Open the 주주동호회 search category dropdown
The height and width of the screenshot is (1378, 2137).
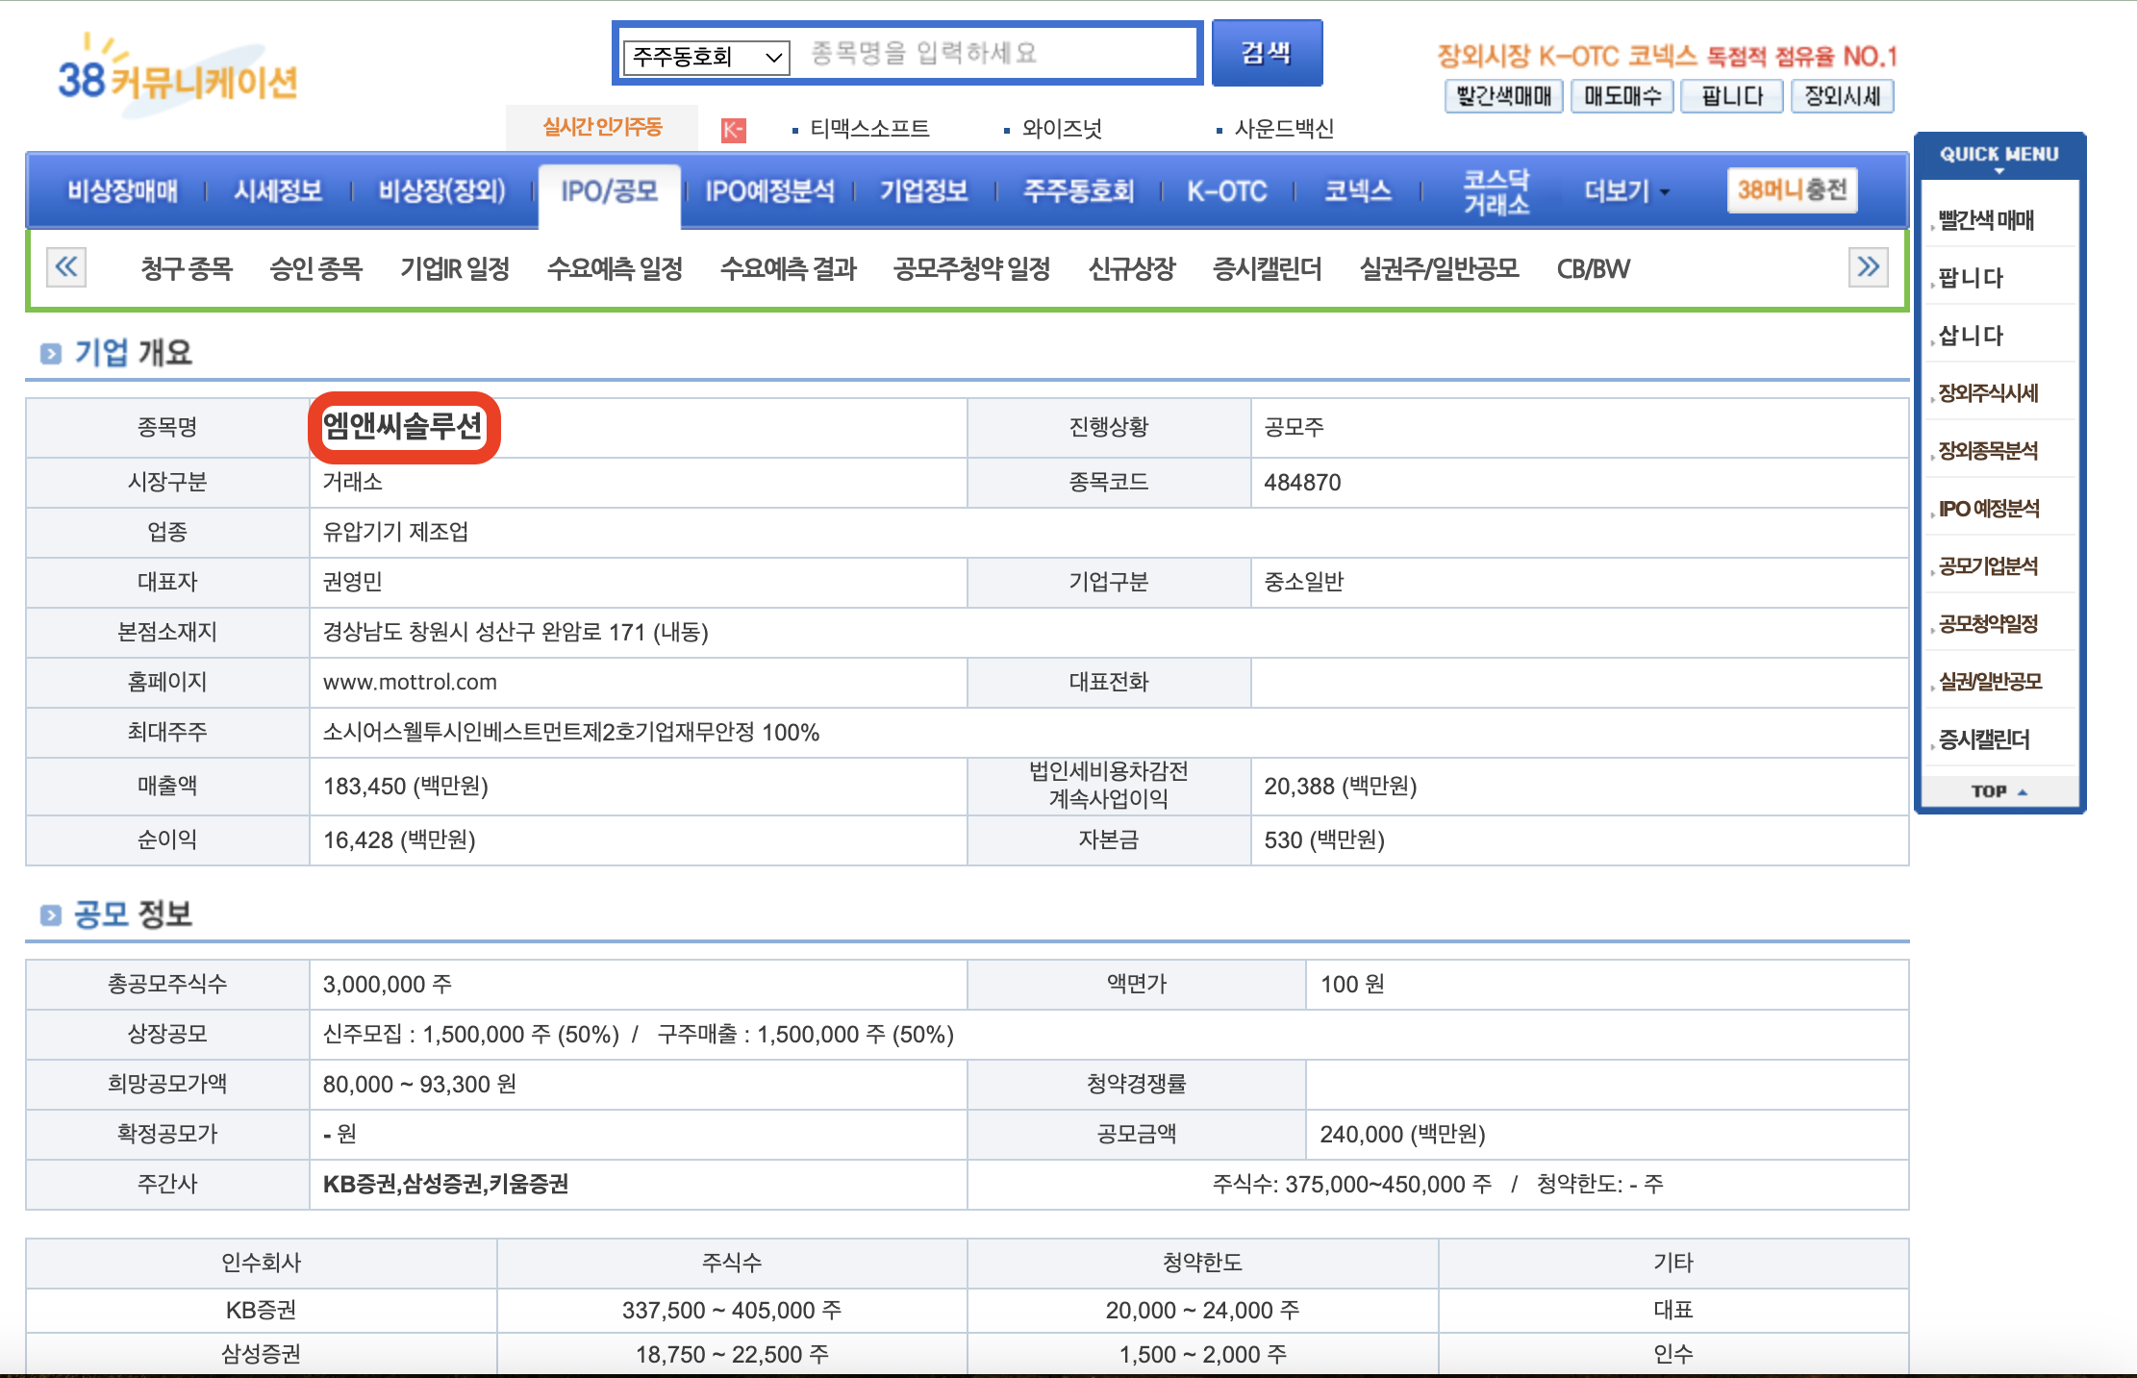706,57
